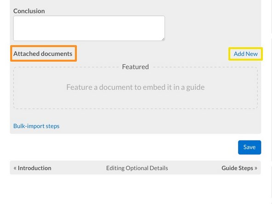The height and width of the screenshot is (204, 272).
Task: Click the 'Feature a document to embed' placeholder text
Action: tap(136, 87)
